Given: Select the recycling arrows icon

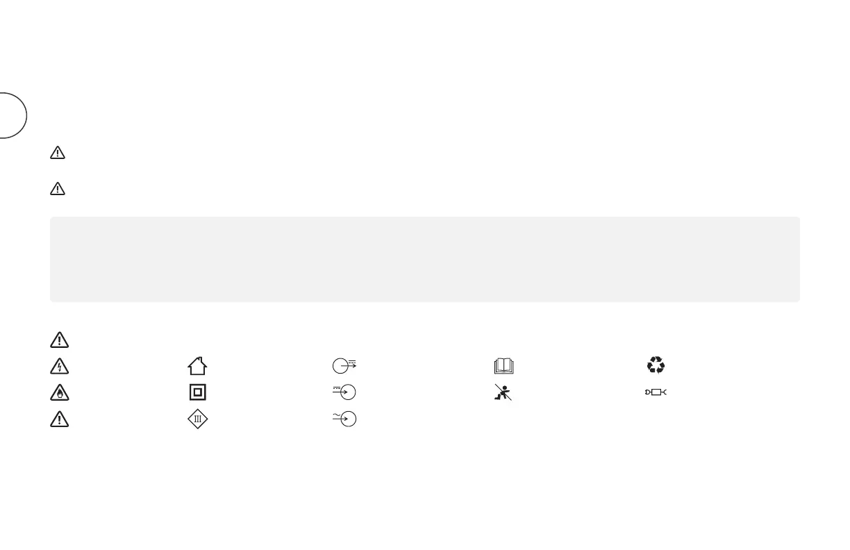Looking at the screenshot, I should (656, 365).
